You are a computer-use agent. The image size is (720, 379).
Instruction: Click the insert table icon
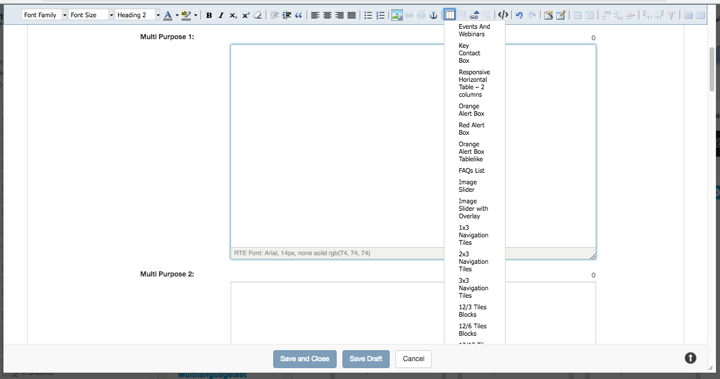(x=548, y=15)
